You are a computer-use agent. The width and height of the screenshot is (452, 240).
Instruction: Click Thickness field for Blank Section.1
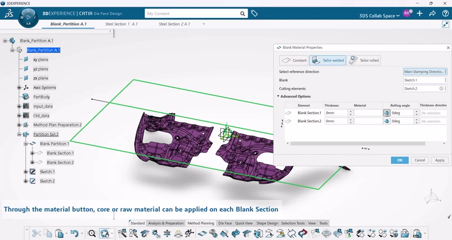336,113
